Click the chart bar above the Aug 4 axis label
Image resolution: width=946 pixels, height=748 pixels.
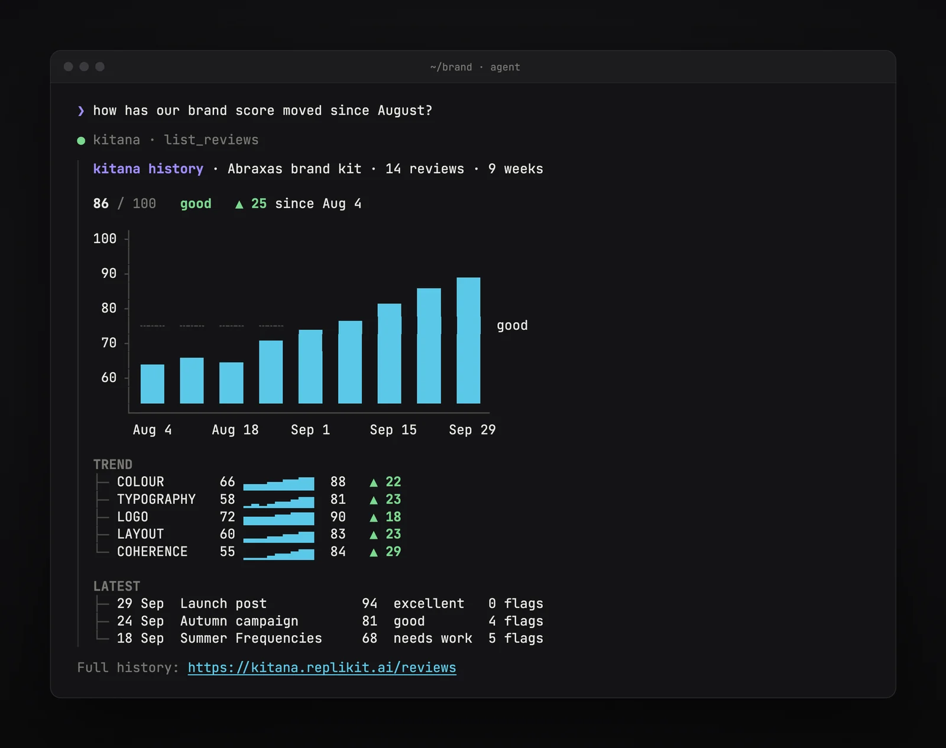(153, 384)
